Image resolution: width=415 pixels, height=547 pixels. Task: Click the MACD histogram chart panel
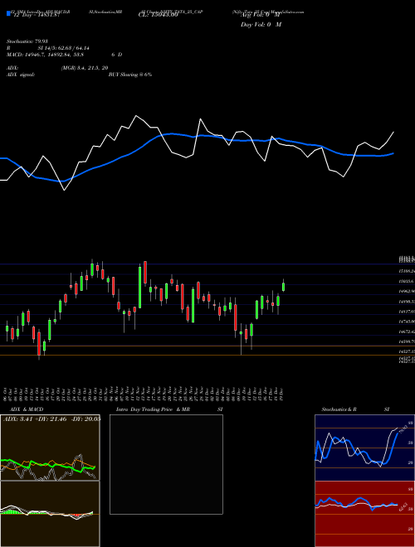(50, 514)
